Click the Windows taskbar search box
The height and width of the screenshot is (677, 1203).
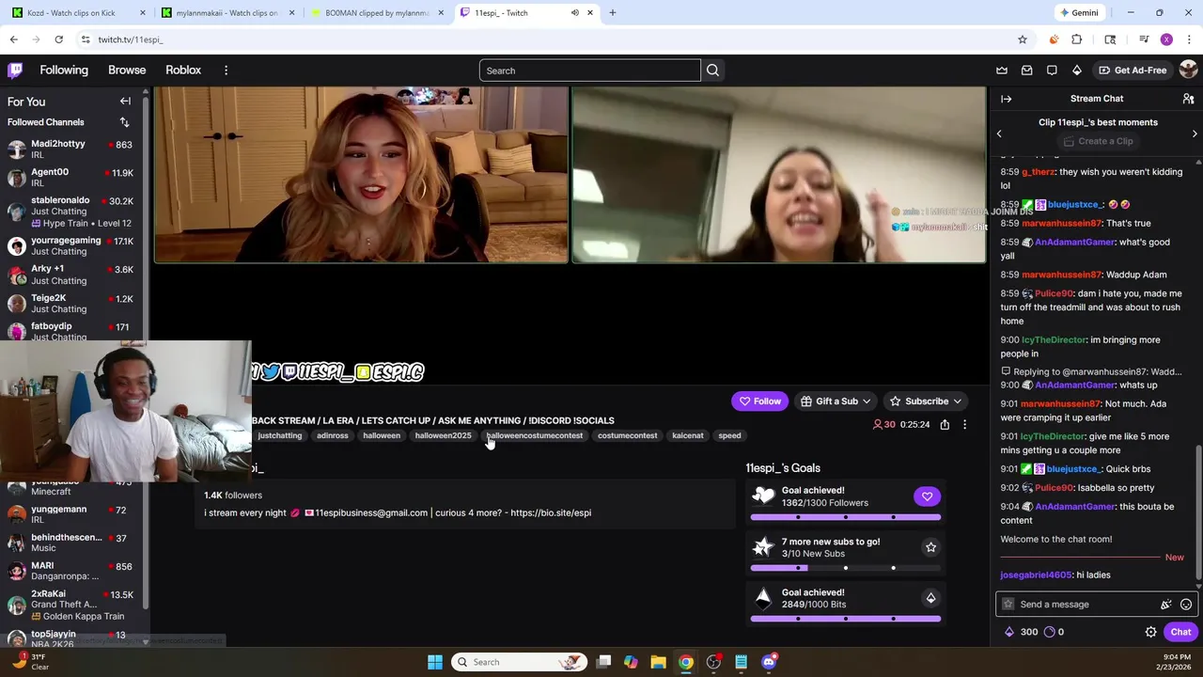[x=519, y=662]
